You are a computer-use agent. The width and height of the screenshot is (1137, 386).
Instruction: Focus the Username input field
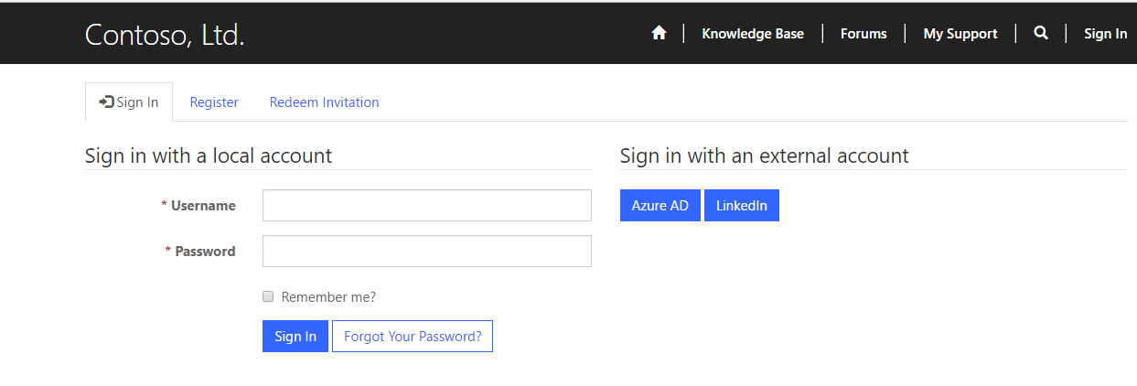click(427, 205)
